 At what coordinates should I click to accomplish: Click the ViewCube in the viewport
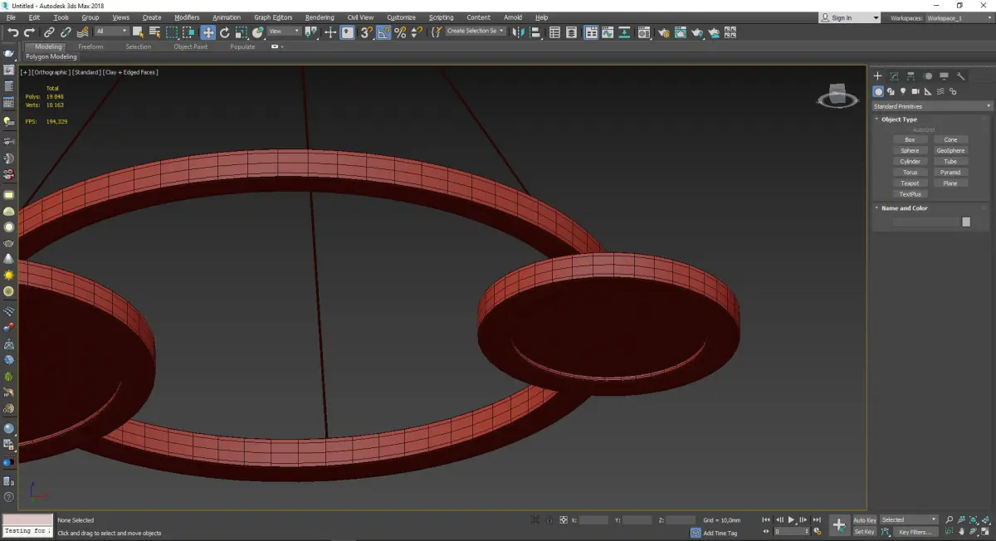click(837, 96)
